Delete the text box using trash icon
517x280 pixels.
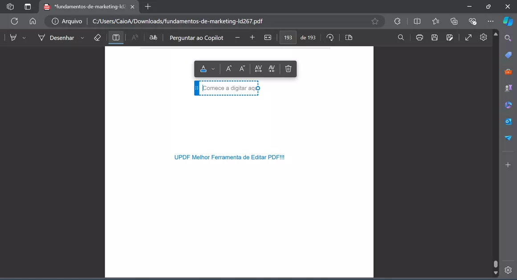pyautogui.click(x=288, y=68)
